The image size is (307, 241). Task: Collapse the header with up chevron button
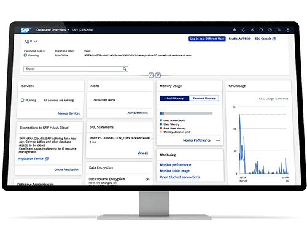pyautogui.click(x=151, y=75)
